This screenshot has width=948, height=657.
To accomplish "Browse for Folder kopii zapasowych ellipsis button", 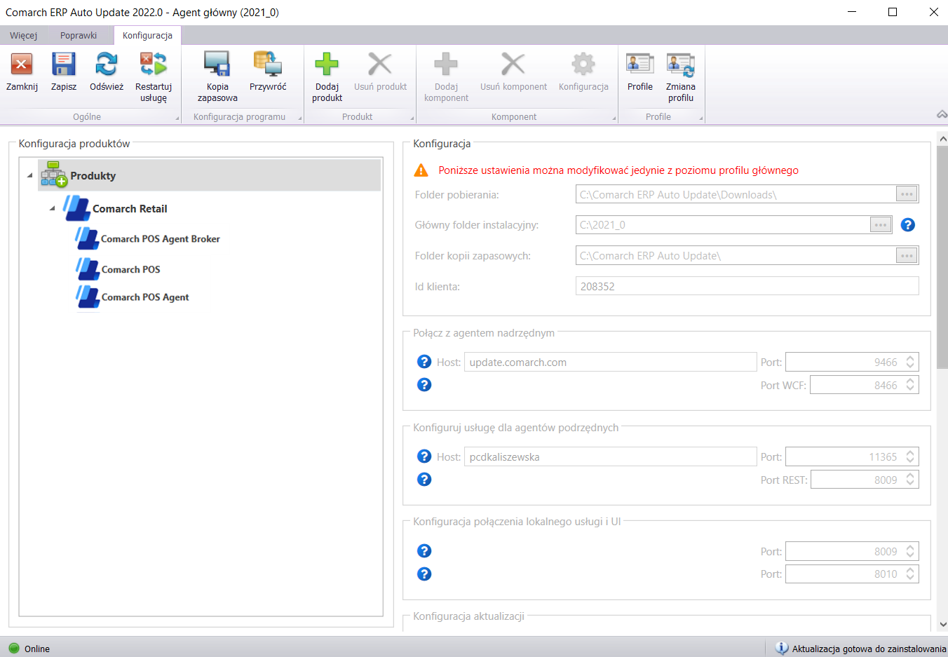I will coord(907,256).
